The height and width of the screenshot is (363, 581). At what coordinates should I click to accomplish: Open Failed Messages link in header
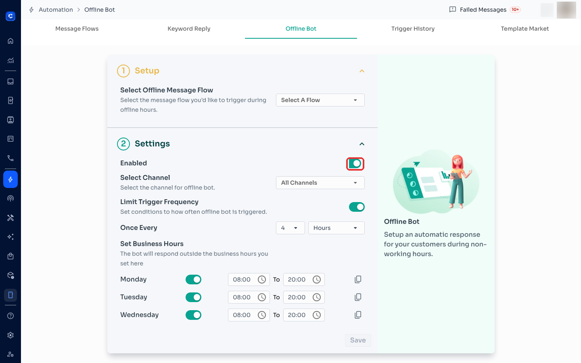[x=483, y=10]
